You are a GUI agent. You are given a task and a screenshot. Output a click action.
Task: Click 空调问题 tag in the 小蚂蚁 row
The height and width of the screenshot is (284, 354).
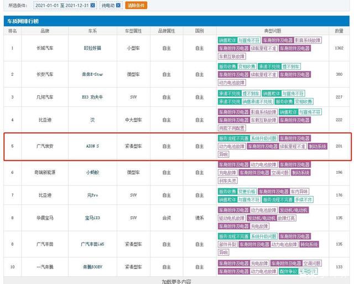(x=280, y=173)
